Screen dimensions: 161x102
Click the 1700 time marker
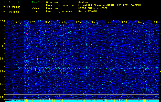pos(155,22)
